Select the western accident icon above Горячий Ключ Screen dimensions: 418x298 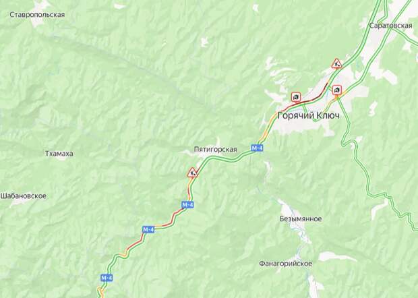click(x=296, y=97)
